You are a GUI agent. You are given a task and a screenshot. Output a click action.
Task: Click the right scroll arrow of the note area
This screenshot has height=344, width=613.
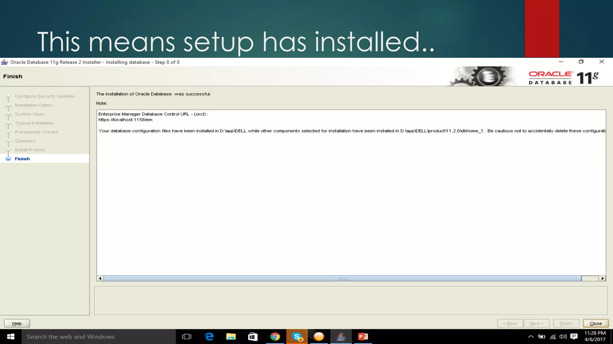(x=603, y=278)
